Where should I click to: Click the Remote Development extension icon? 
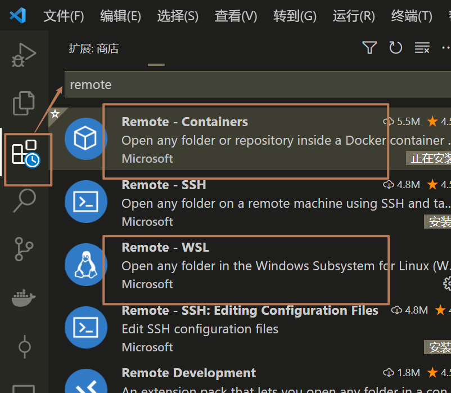[85, 381]
